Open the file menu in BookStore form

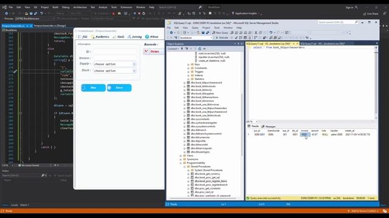coord(83,36)
